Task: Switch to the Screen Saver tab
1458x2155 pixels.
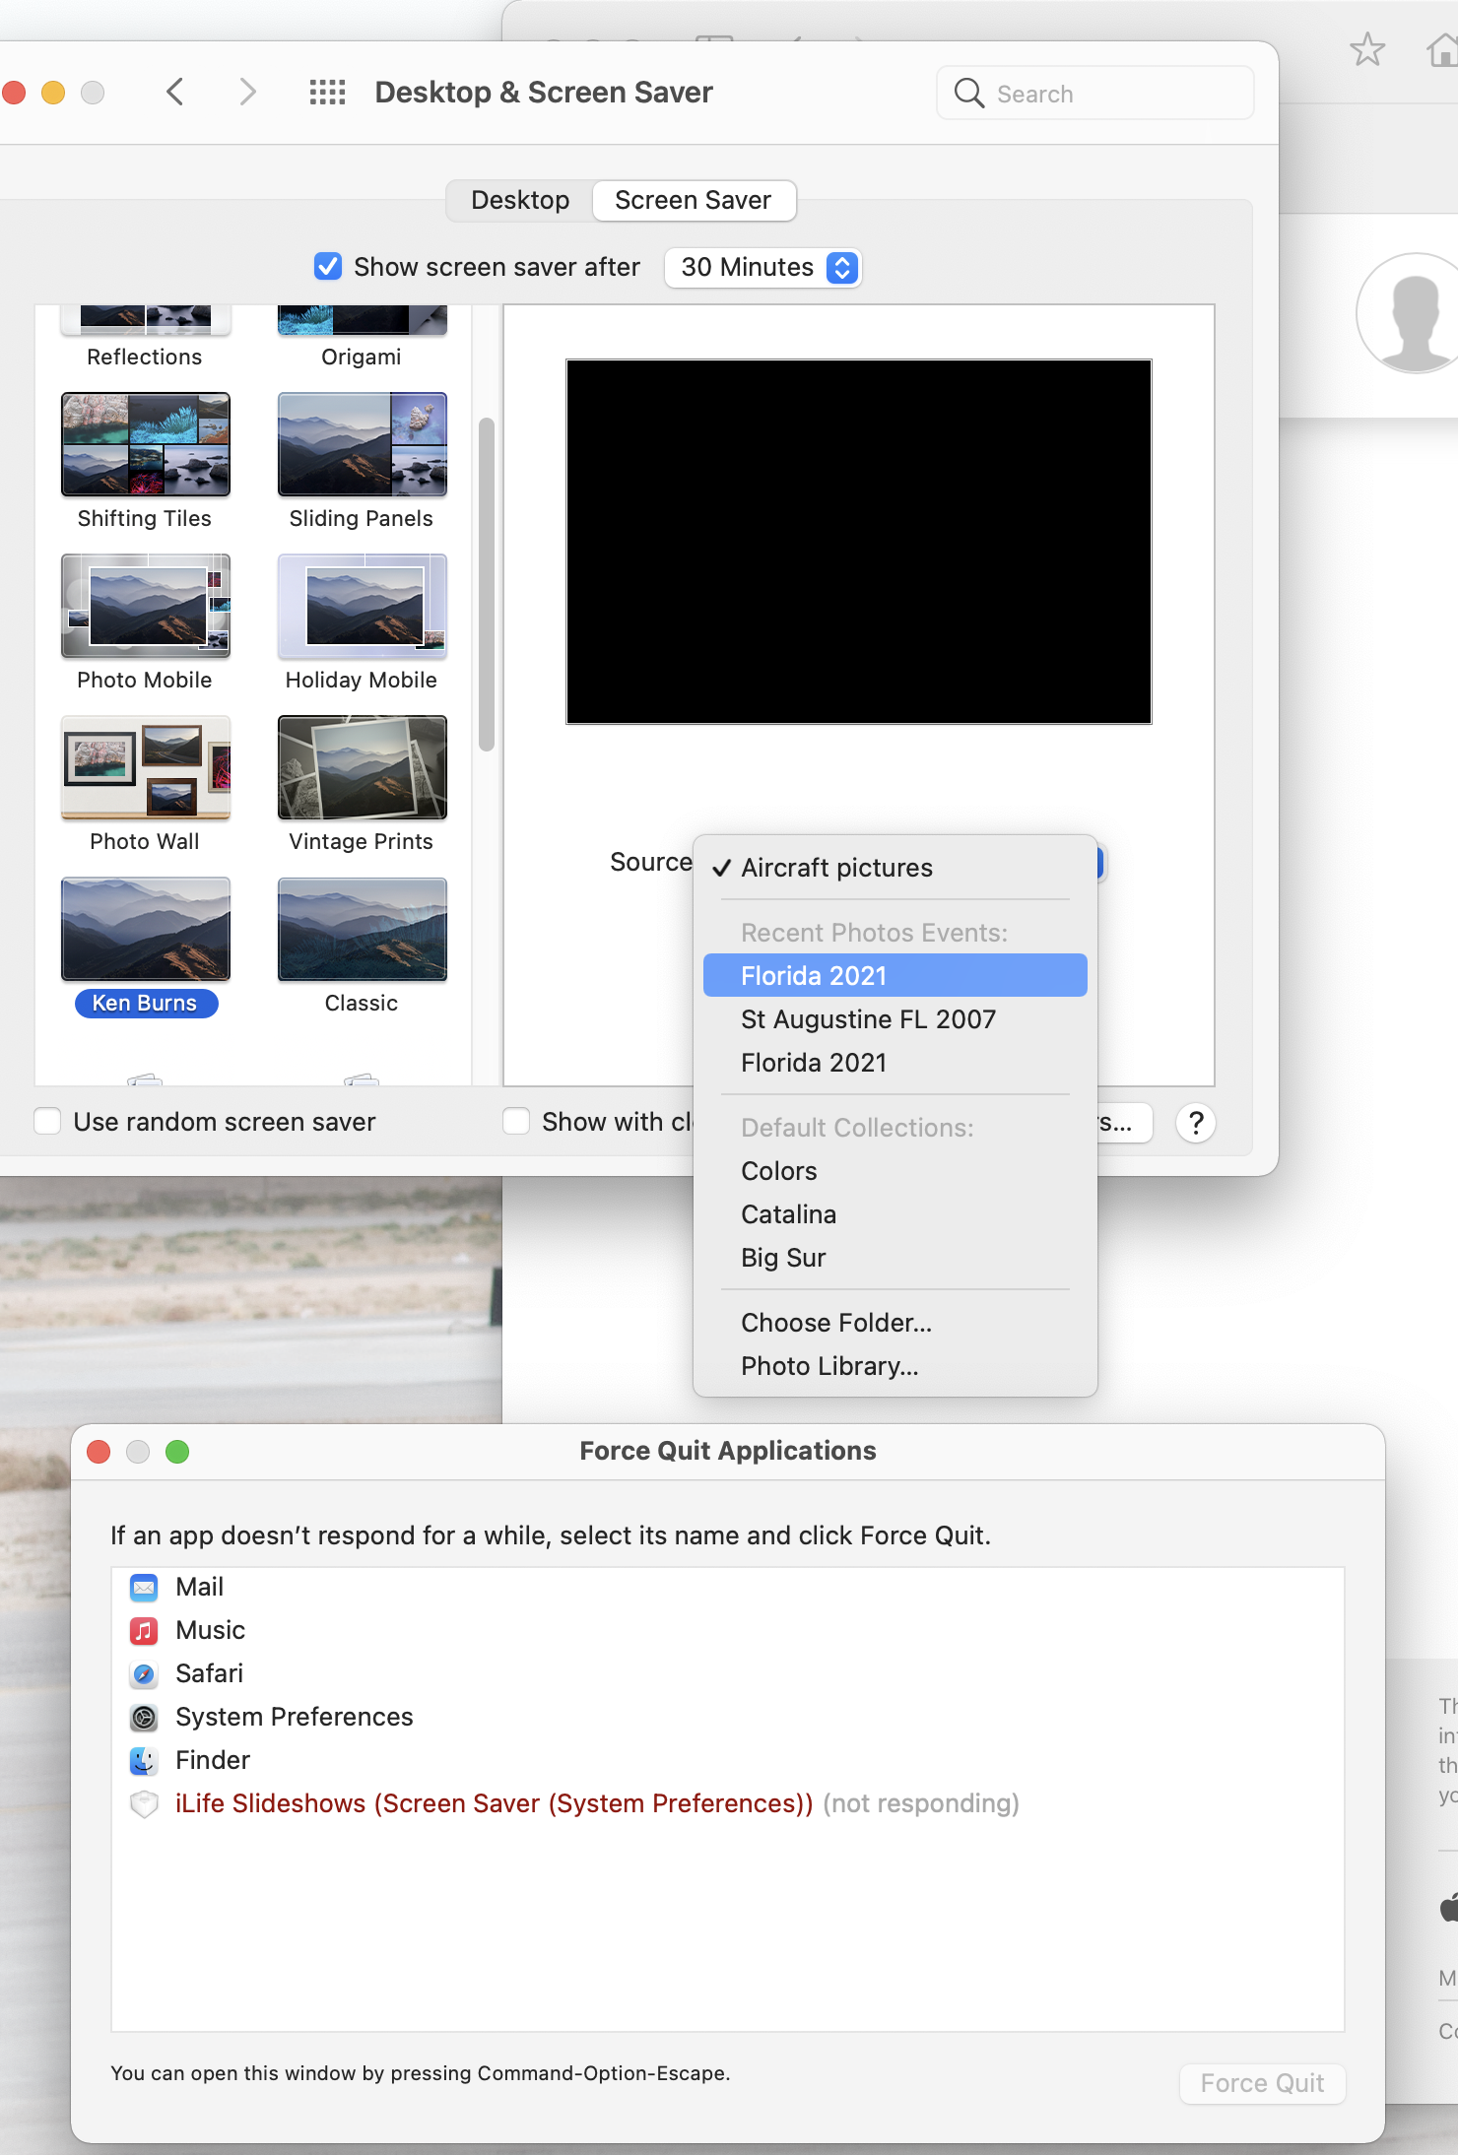Action: tap(694, 200)
